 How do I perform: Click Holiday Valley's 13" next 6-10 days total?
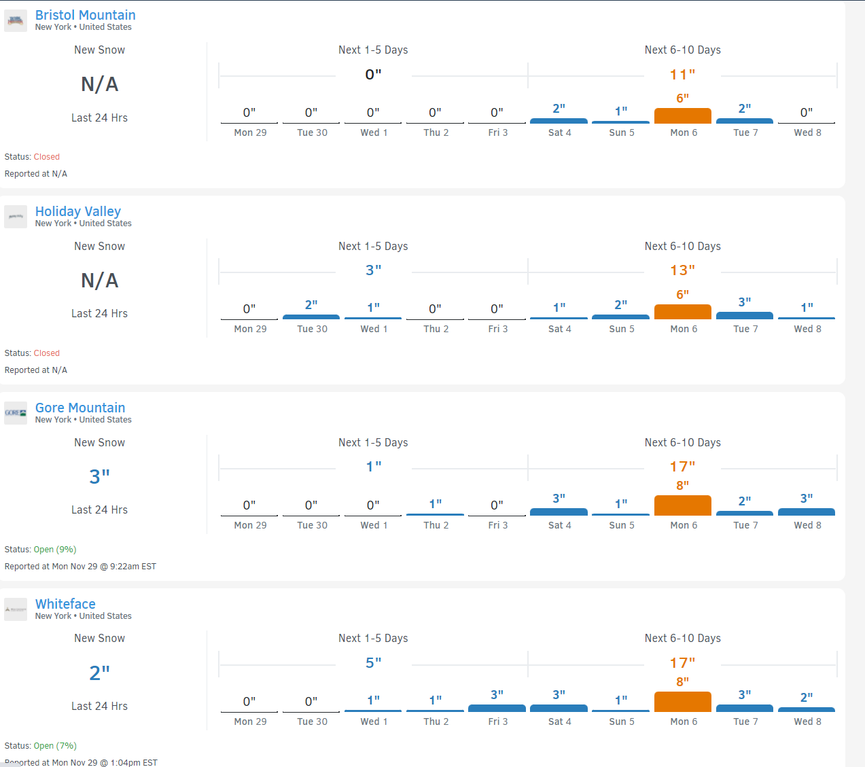[682, 270]
